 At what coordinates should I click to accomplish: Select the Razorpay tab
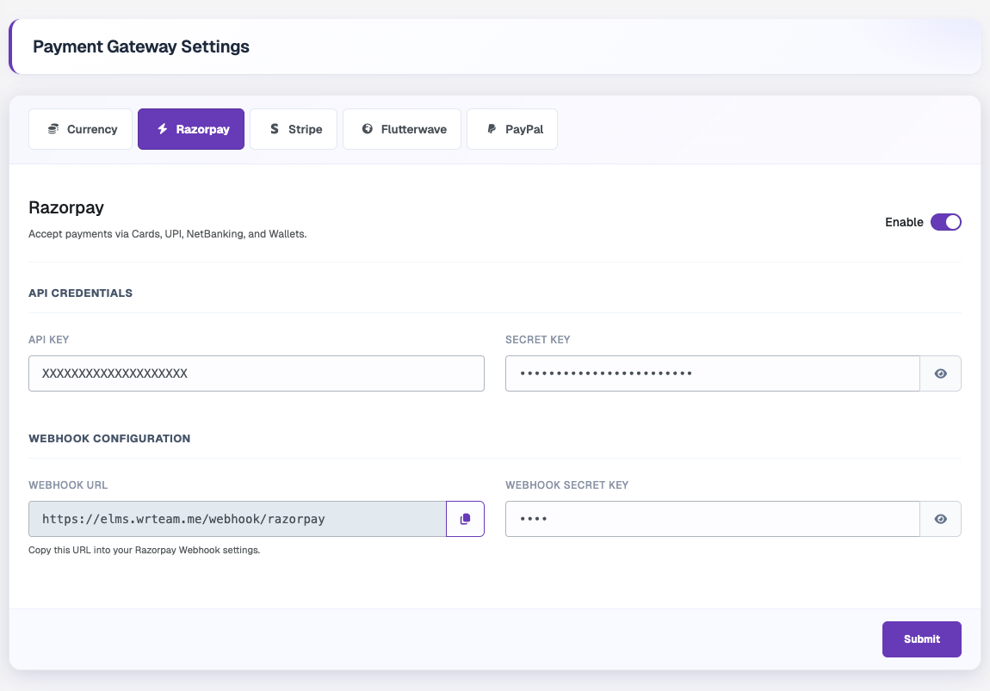pyautogui.click(x=190, y=129)
